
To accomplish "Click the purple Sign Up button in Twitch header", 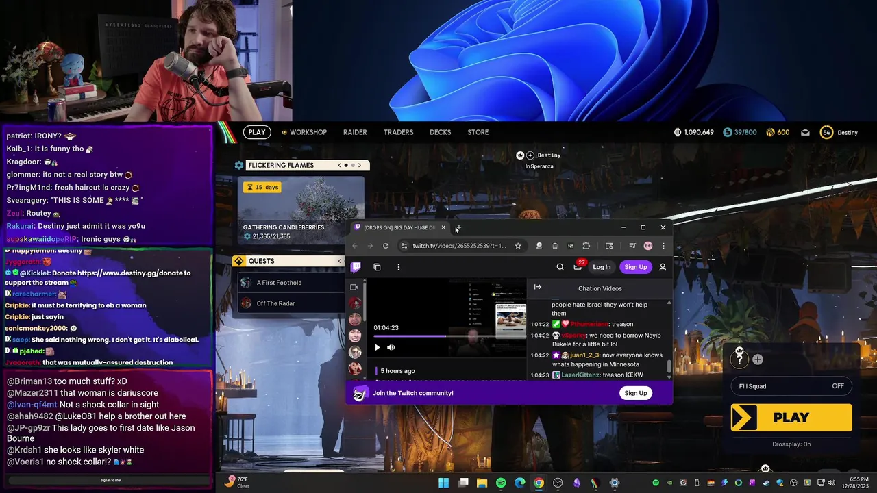I will 635,267.
